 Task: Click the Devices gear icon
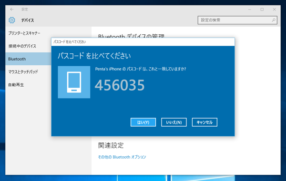pos(12,20)
